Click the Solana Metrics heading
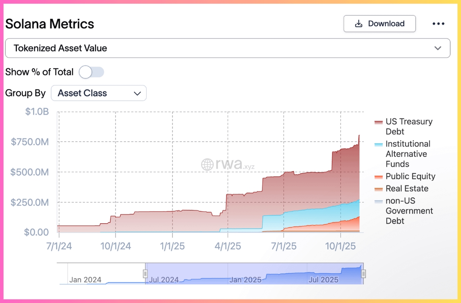This screenshot has width=461, height=303. [50, 24]
